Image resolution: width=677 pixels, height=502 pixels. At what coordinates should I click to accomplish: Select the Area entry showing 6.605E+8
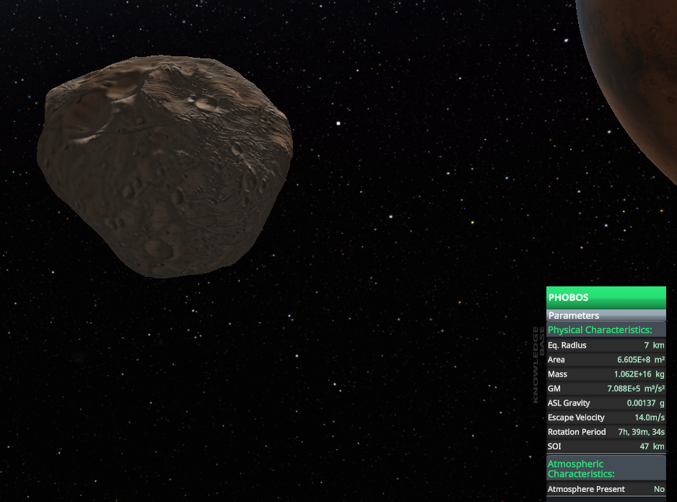606,359
